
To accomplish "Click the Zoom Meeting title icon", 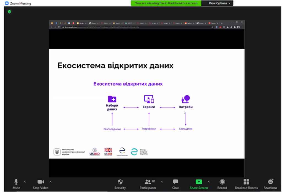I will (7, 4).
